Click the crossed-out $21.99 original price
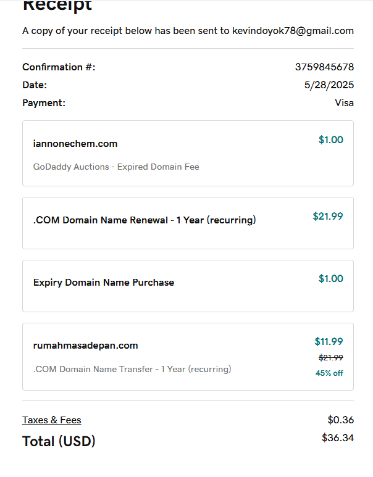Image resolution: width=373 pixels, height=477 pixels. coord(331,357)
